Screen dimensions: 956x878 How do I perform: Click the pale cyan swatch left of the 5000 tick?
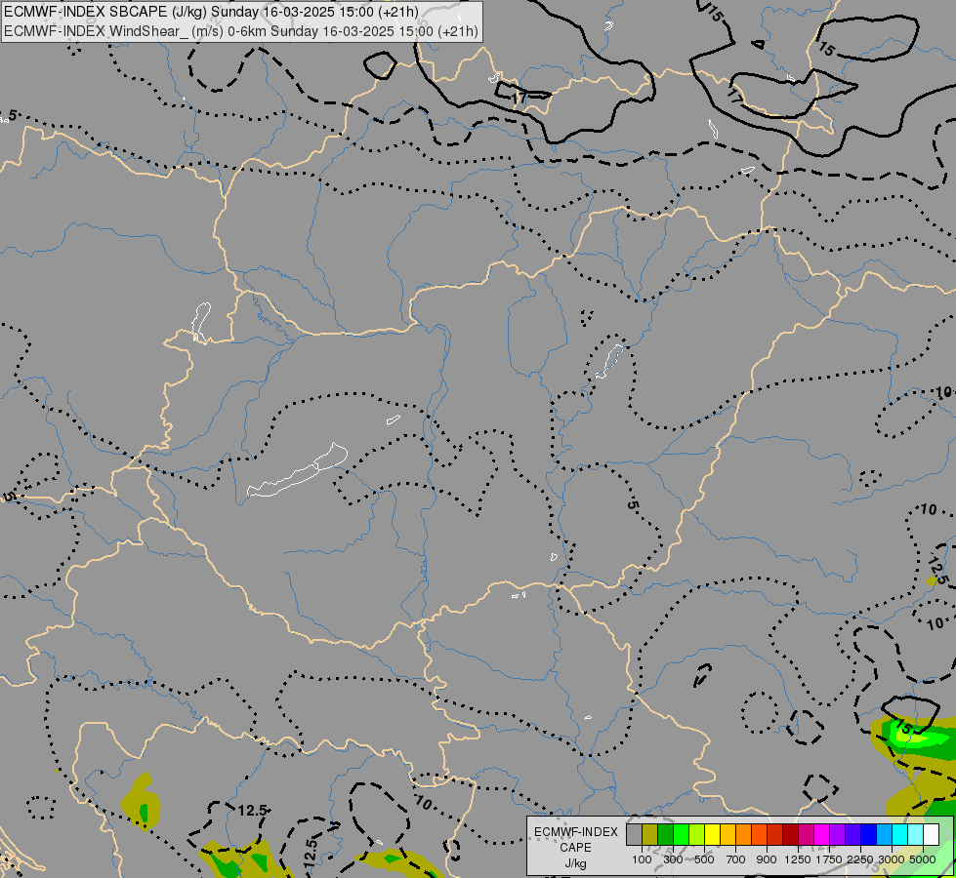coord(916,835)
